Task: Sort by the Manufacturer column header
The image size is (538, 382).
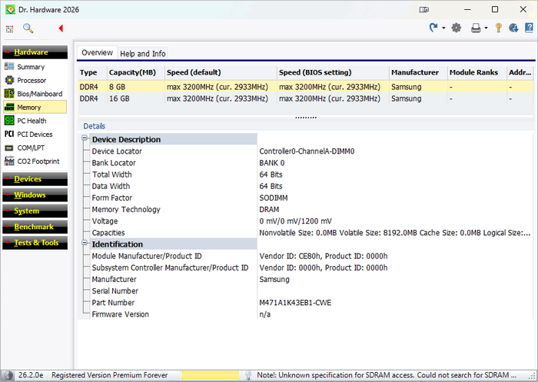Action: tap(415, 72)
